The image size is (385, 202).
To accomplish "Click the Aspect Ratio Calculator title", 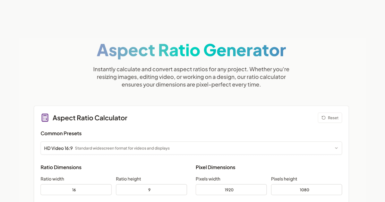I will tap(90, 118).
